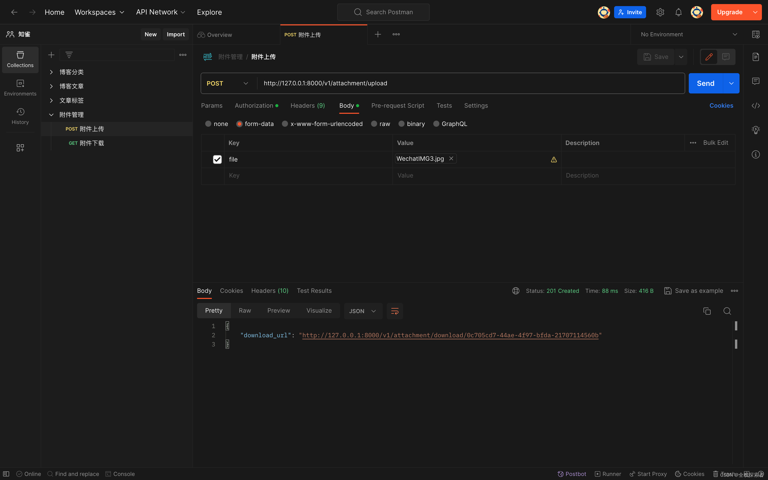Click the Send button
Screen dimensions: 768x480
point(706,83)
